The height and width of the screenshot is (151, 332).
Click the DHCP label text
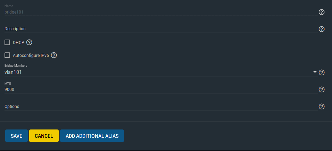[18, 43]
